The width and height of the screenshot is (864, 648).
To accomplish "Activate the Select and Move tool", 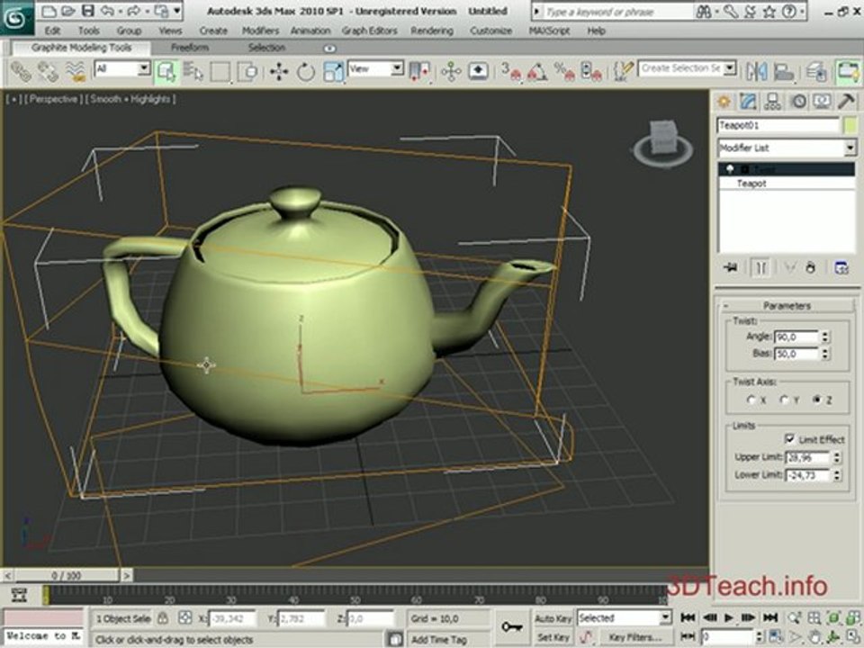I will (279, 72).
